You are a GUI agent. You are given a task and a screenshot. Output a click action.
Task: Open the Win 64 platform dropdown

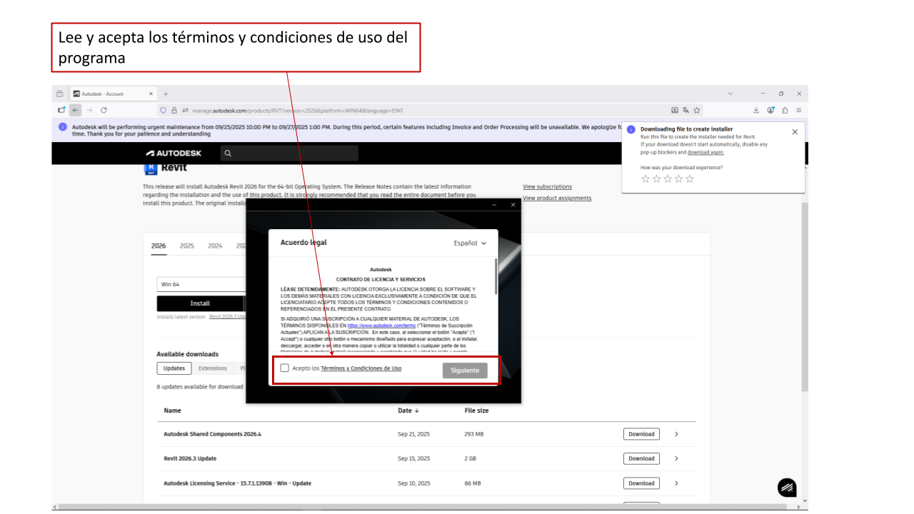coord(201,284)
